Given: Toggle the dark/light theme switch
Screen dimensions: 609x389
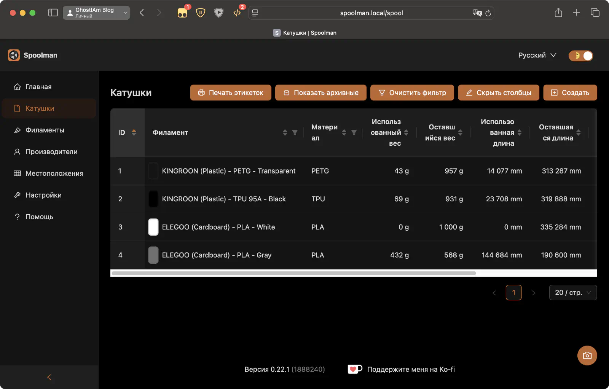Looking at the screenshot, I should point(581,56).
